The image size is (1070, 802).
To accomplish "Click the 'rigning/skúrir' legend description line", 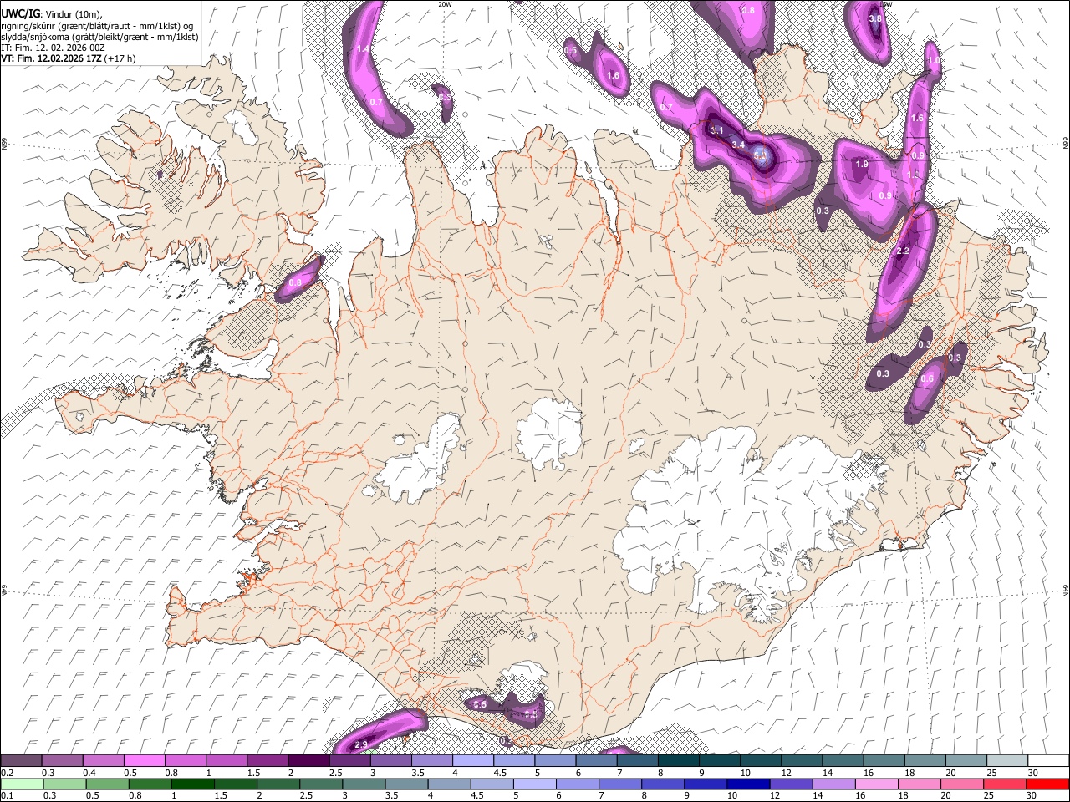I will coord(97,25).
